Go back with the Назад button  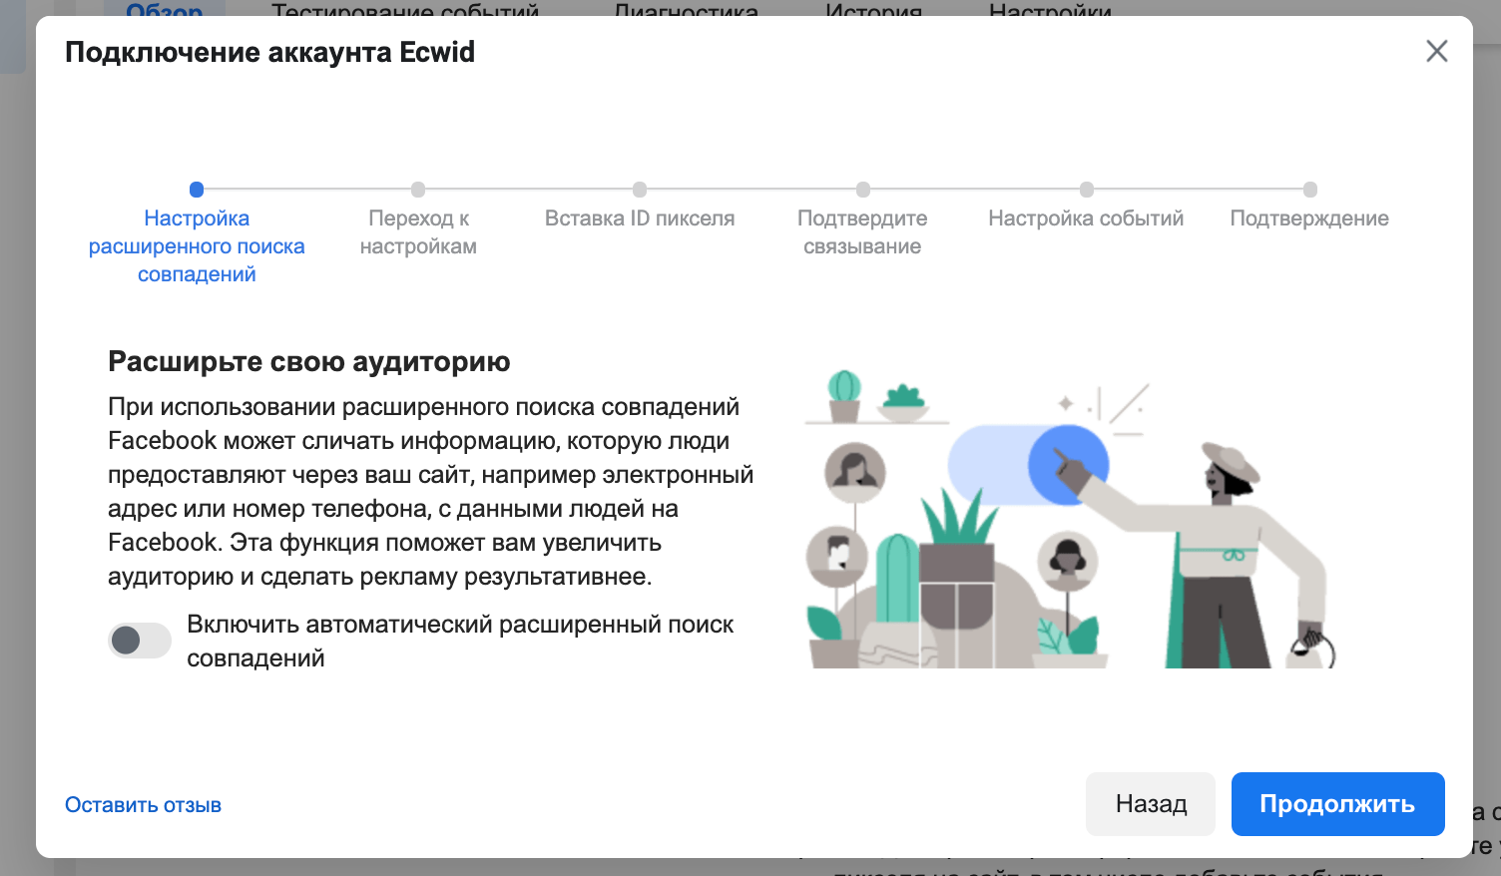click(x=1151, y=804)
